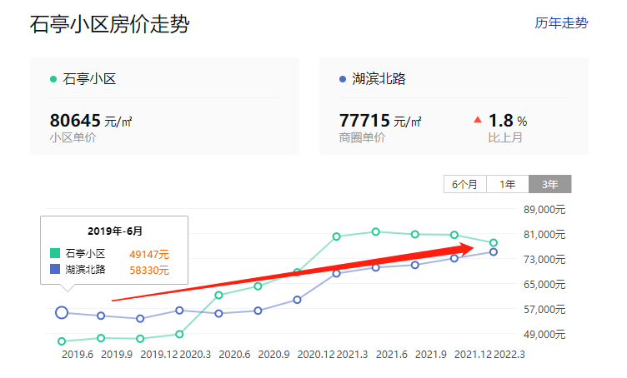Select the 6个月 time range tab
This screenshot has height=378, width=627.
(465, 184)
